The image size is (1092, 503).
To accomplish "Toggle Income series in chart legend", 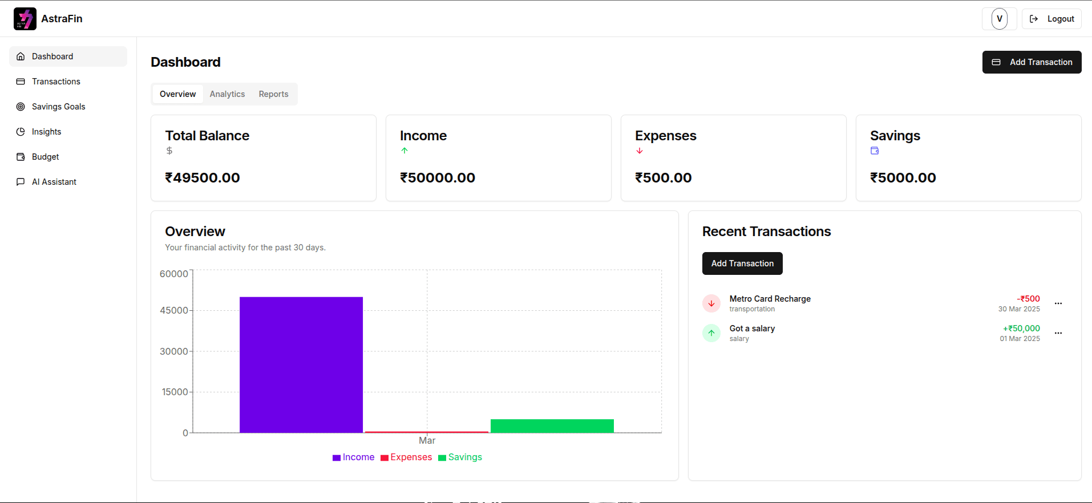I will pos(353,457).
